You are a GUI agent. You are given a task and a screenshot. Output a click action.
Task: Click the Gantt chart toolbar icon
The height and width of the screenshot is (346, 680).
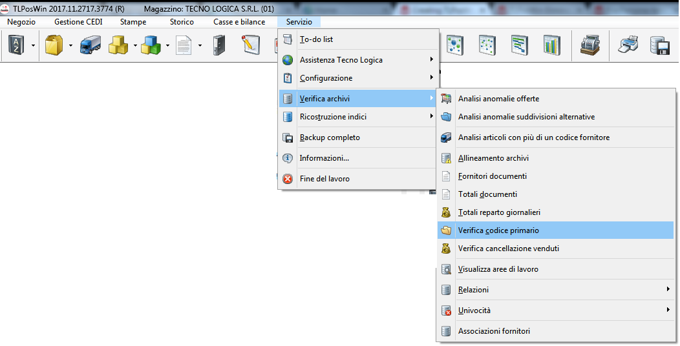click(x=519, y=46)
